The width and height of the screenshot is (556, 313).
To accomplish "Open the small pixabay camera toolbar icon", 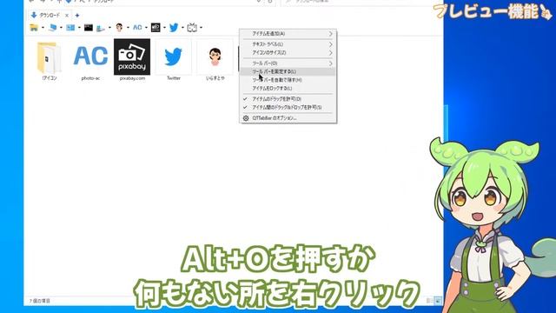I will coord(156,27).
